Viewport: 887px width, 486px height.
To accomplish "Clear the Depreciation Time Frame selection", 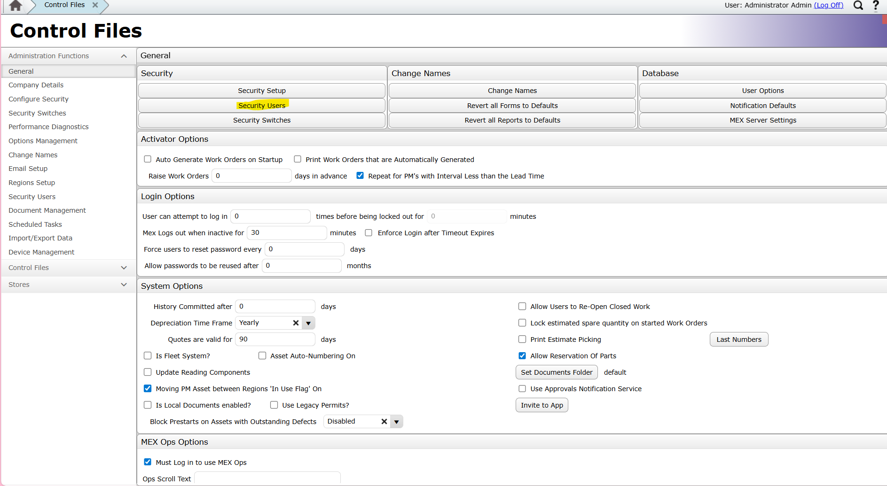I will coord(296,323).
